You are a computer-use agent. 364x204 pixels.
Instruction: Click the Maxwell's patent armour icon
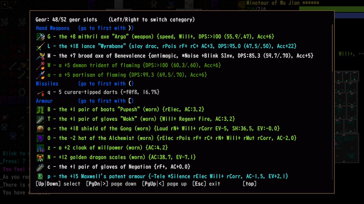coord(40,176)
